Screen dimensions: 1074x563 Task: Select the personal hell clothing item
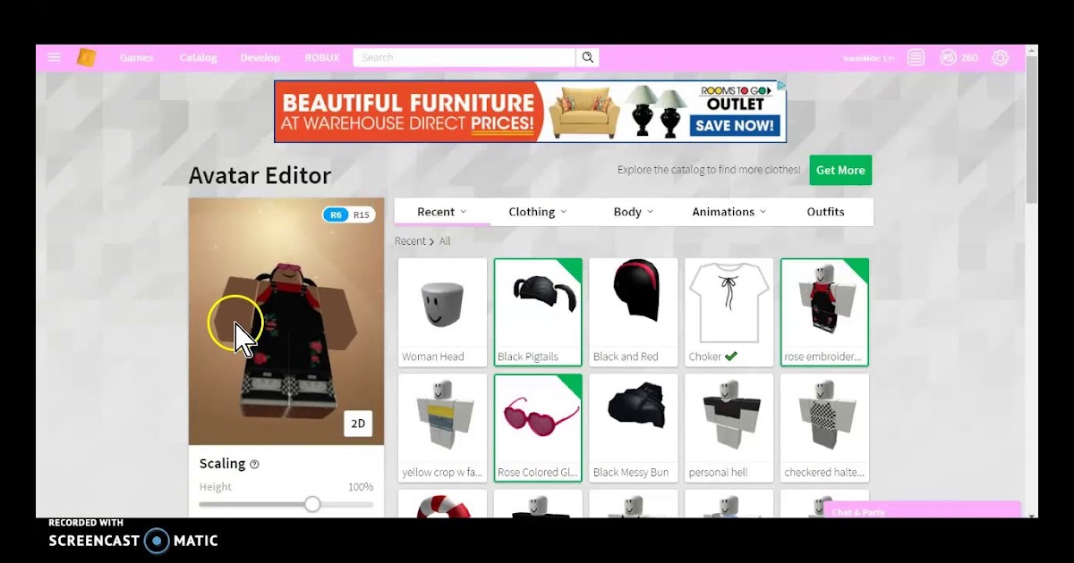[x=729, y=428]
